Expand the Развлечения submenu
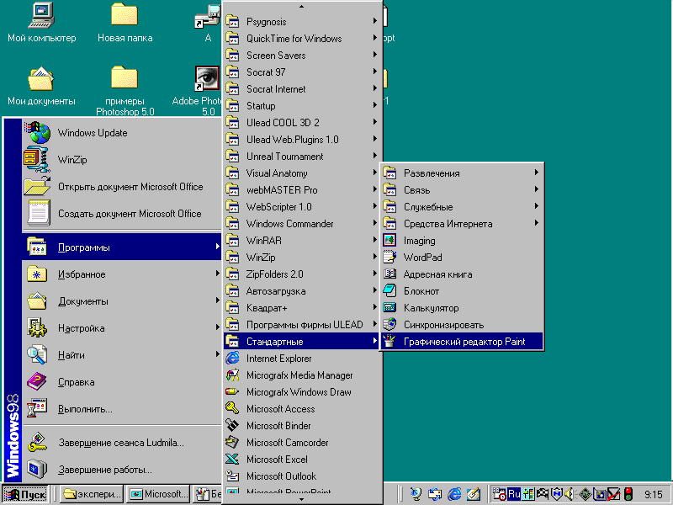 click(x=462, y=173)
